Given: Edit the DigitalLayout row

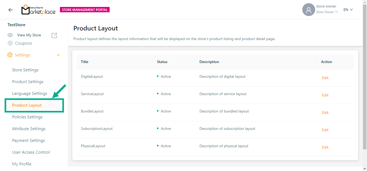Looking at the screenshot, I should [x=325, y=78].
